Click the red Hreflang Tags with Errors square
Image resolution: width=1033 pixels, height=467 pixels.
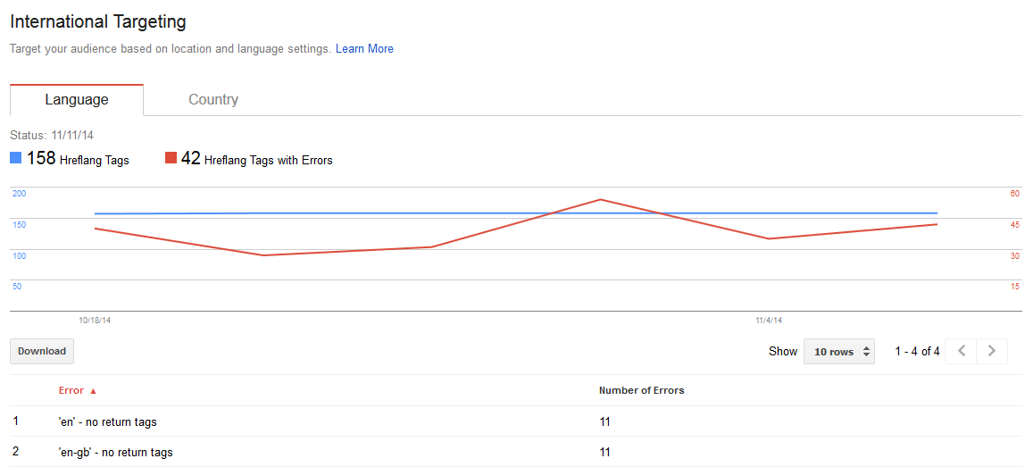tap(171, 158)
